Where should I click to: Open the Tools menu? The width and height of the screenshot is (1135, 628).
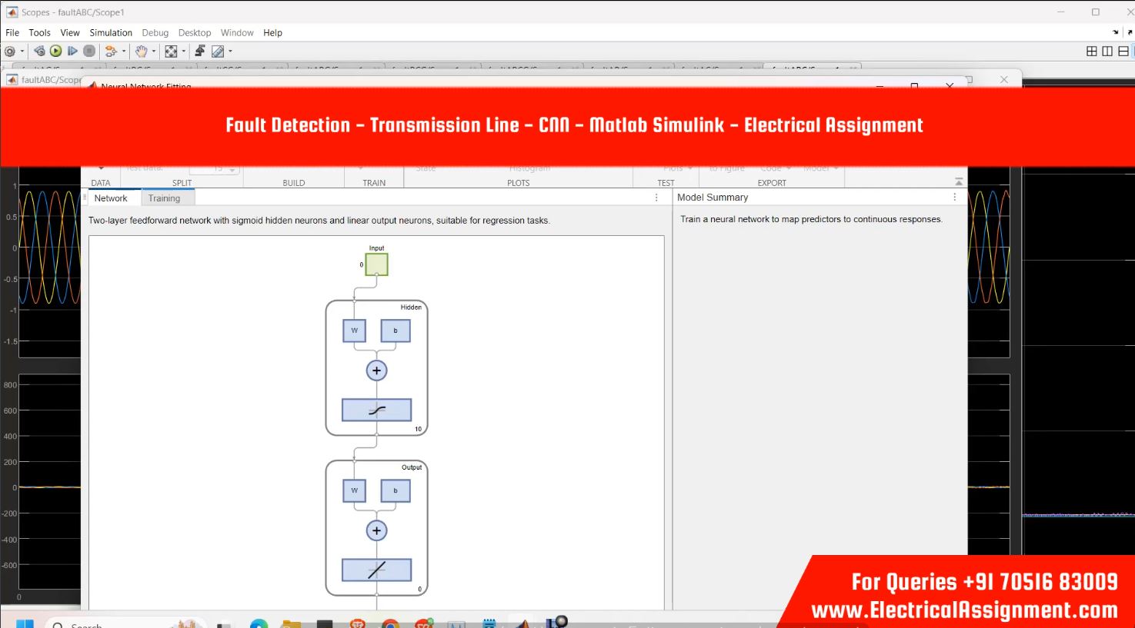[x=39, y=33]
